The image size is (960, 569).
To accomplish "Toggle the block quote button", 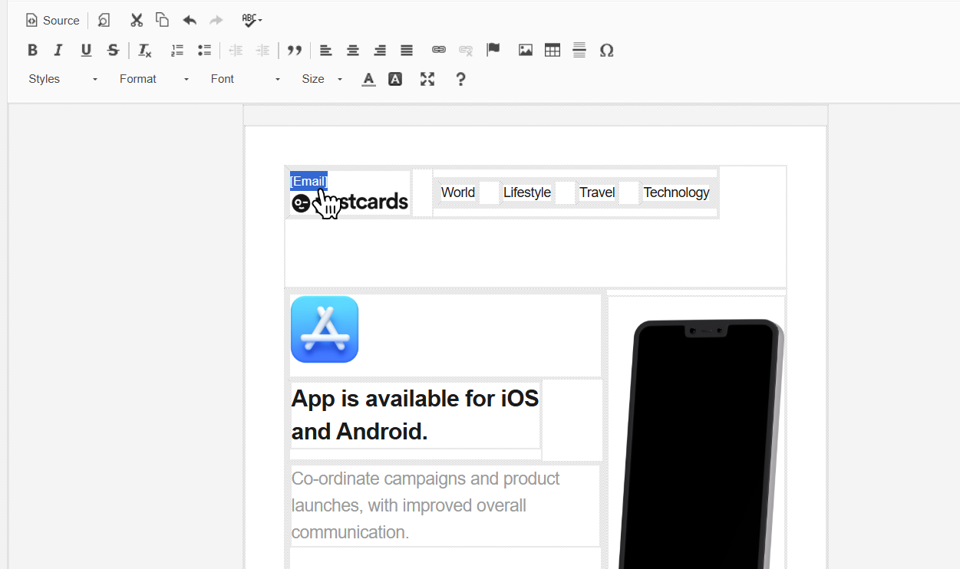I will coord(294,50).
